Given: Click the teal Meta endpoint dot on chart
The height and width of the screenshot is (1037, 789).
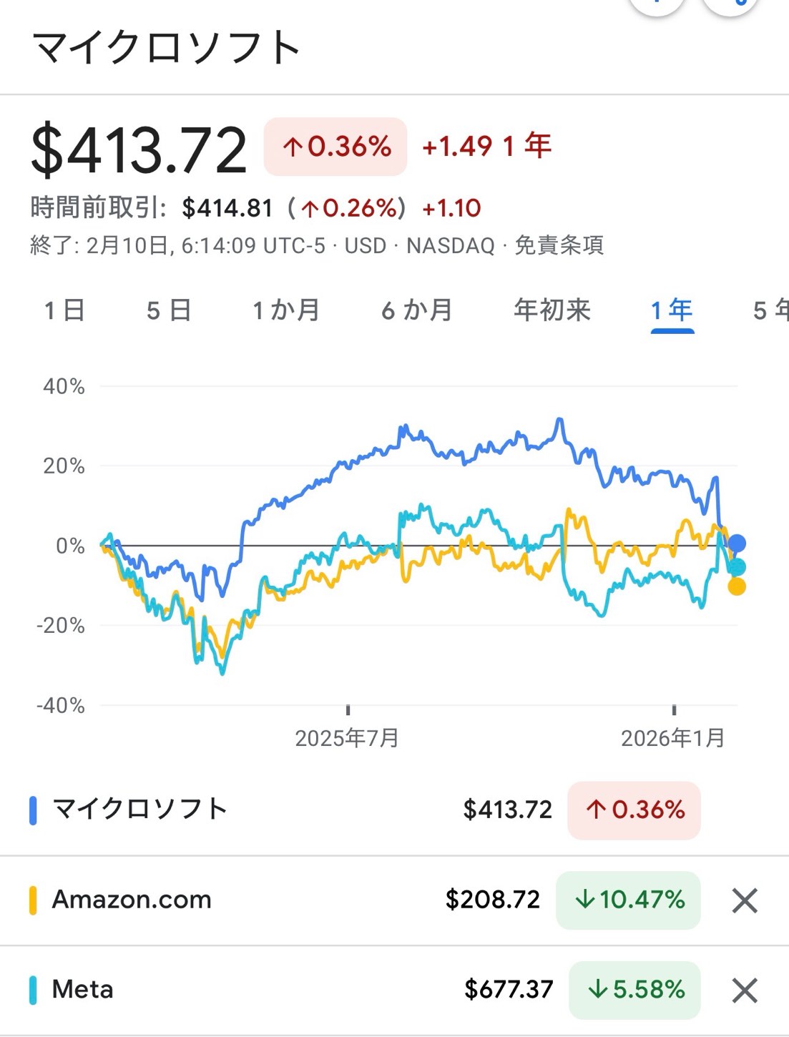Looking at the screenshot, I should click(737, 567).
